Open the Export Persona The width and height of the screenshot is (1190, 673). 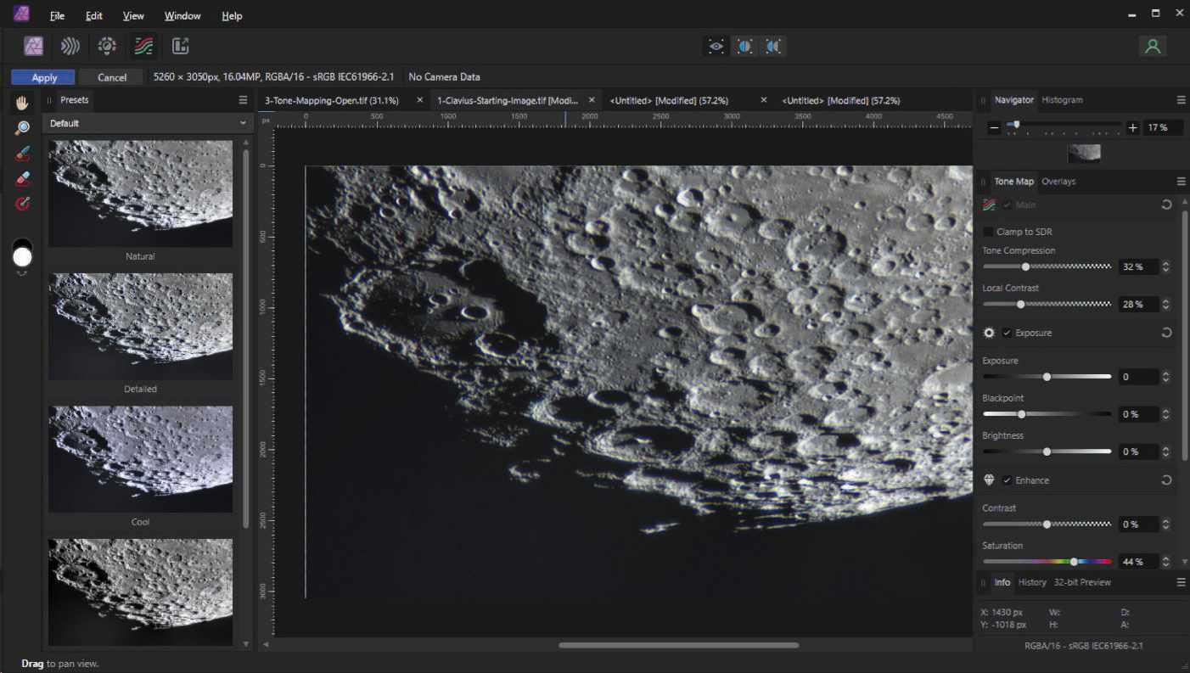180,46
